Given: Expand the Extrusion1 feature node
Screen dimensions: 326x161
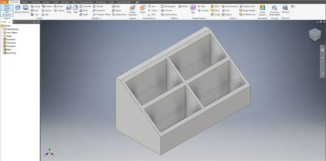Looking at the screenshot, I should 2,39.
